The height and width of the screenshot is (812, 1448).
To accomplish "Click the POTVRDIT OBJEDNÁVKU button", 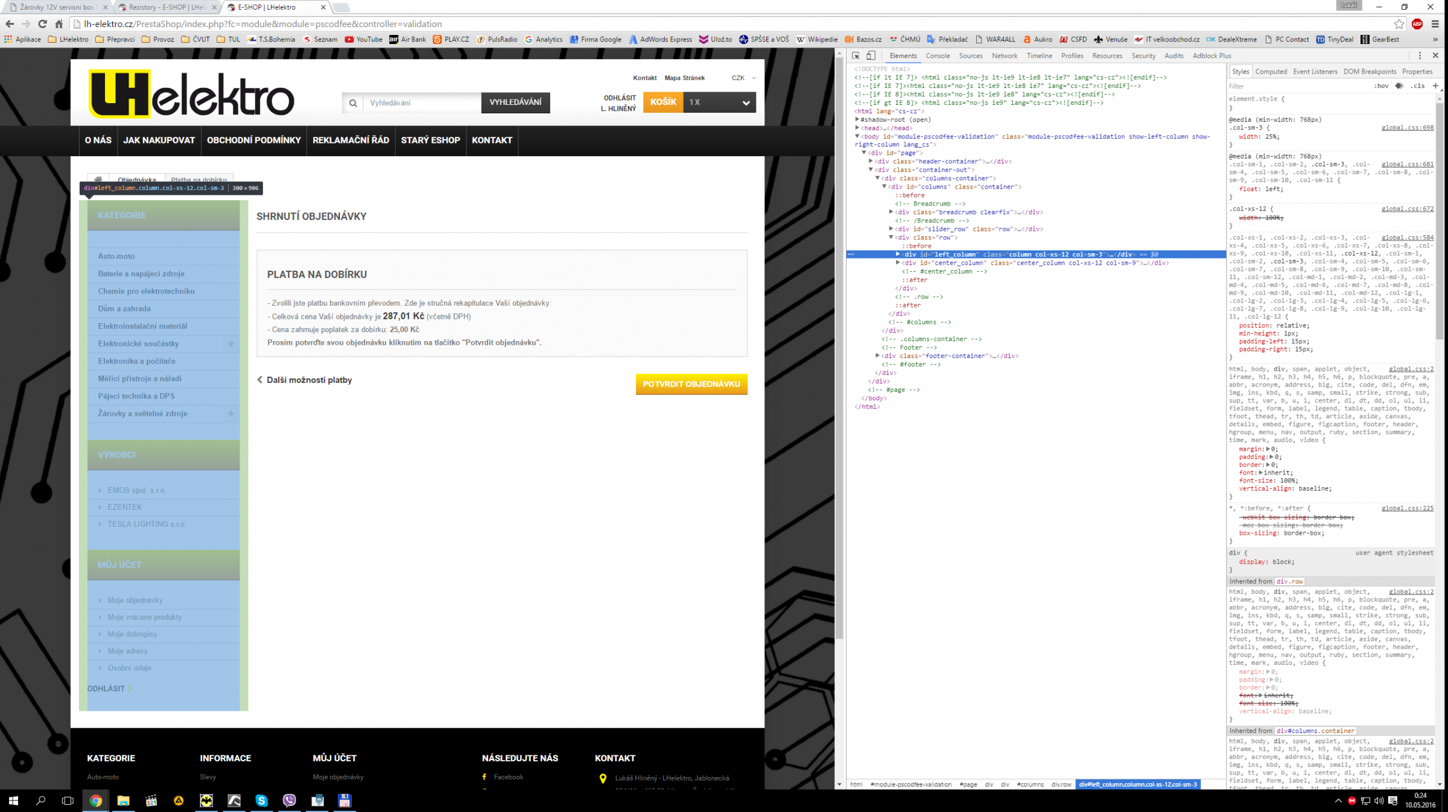I will coord(691,384).
